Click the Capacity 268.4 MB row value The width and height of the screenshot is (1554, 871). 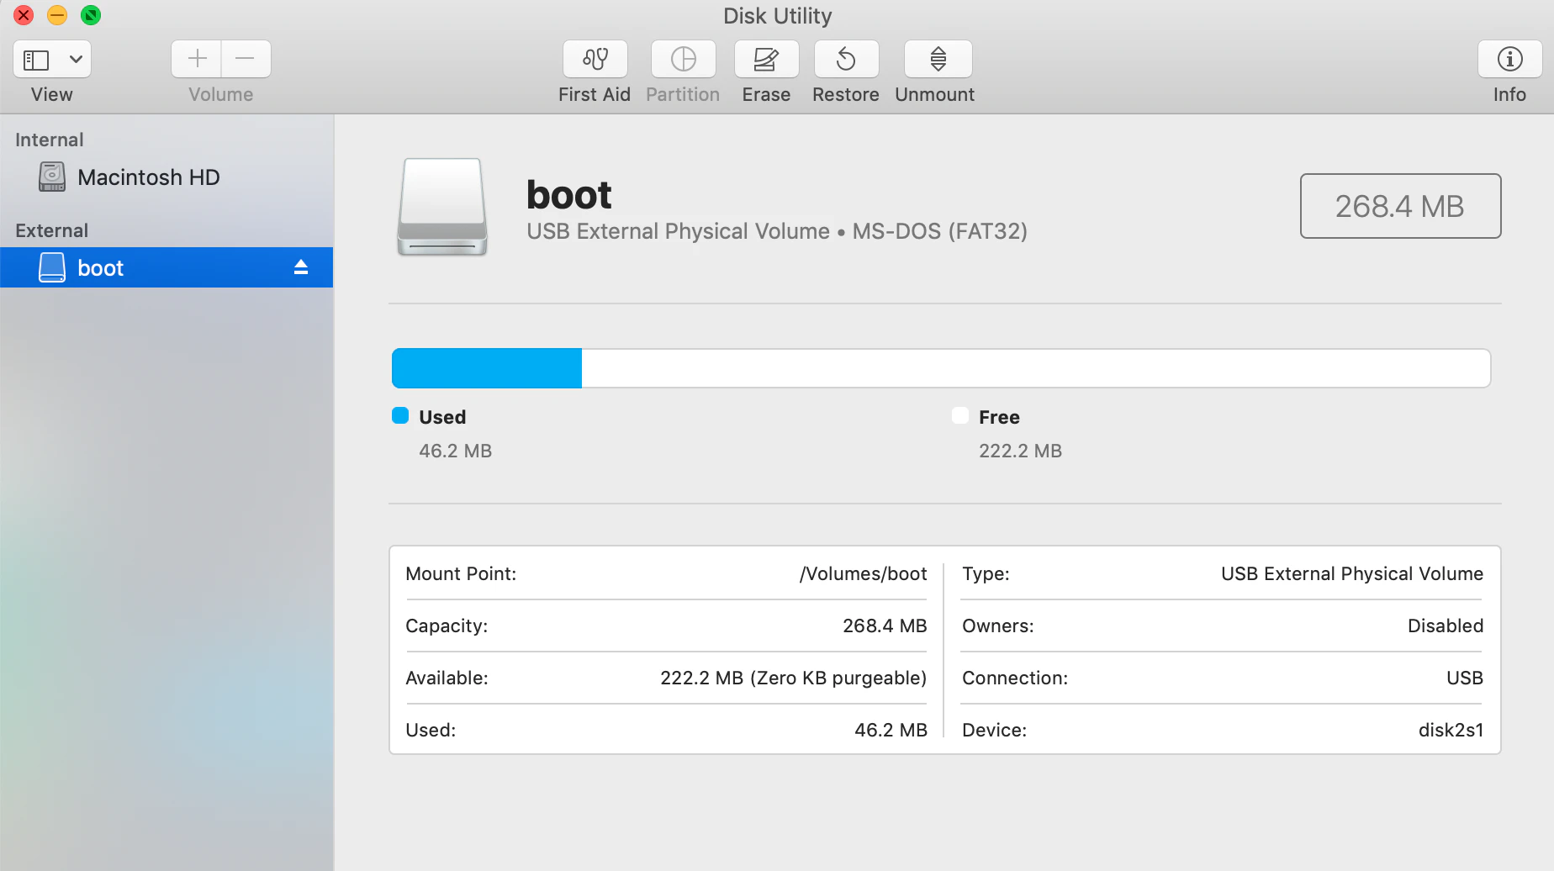[885, 626]
